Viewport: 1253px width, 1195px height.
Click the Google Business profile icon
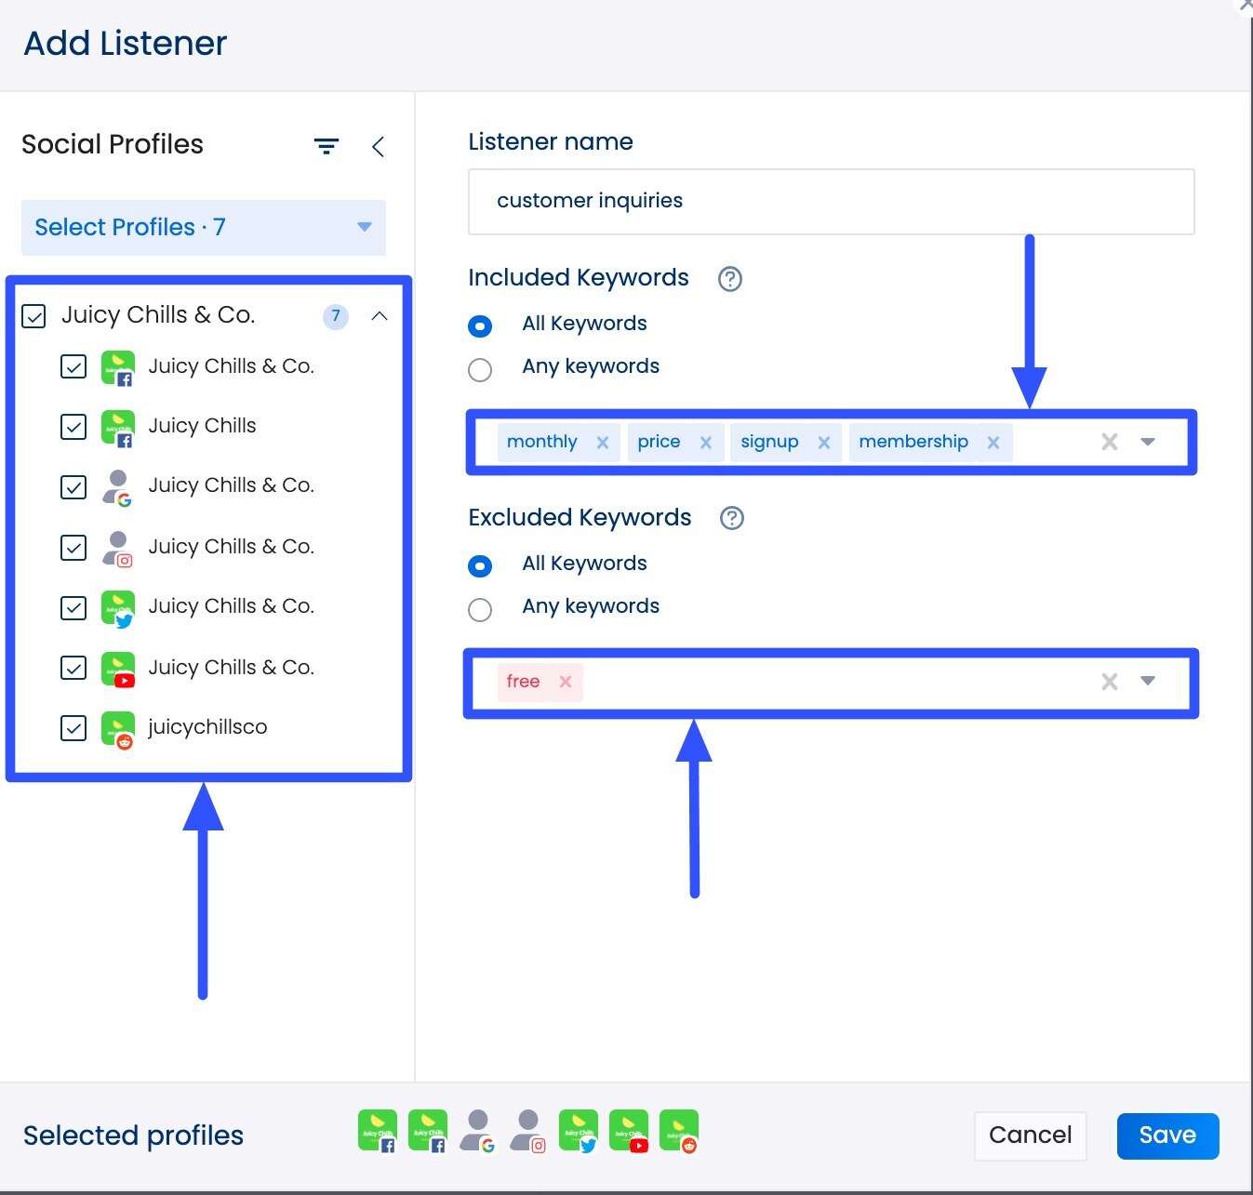[118, 486]
